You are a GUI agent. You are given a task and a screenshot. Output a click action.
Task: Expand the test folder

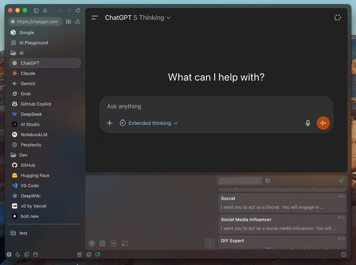pyautogui.click(x=45, y=233)
